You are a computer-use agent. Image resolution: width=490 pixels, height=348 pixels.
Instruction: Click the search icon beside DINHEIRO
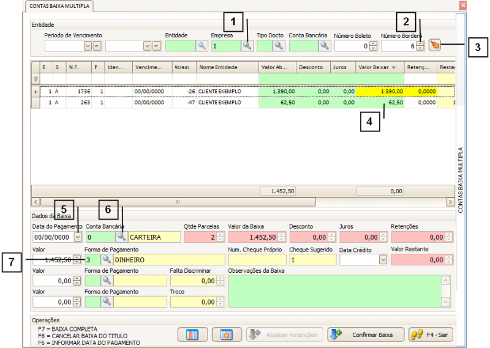(107, 259)
